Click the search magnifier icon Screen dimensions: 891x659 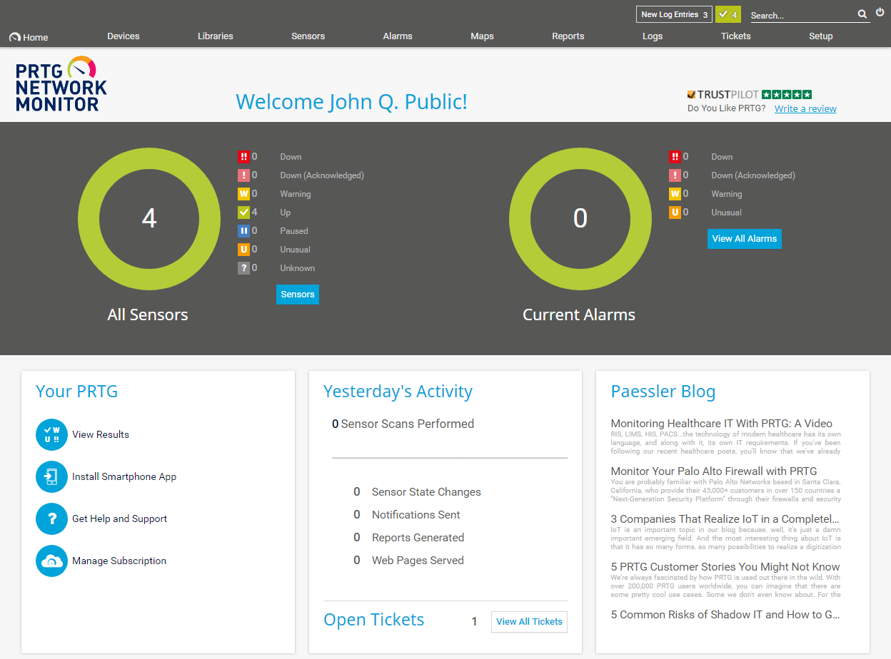[862, 14]
